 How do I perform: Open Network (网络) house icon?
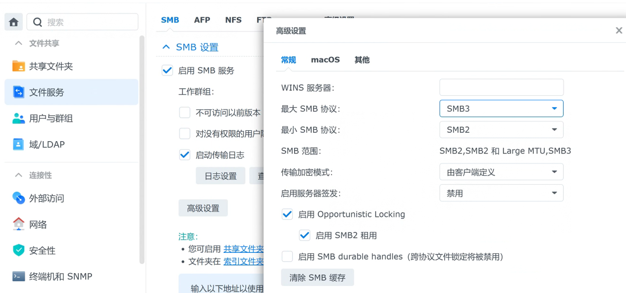pos(18,224)
